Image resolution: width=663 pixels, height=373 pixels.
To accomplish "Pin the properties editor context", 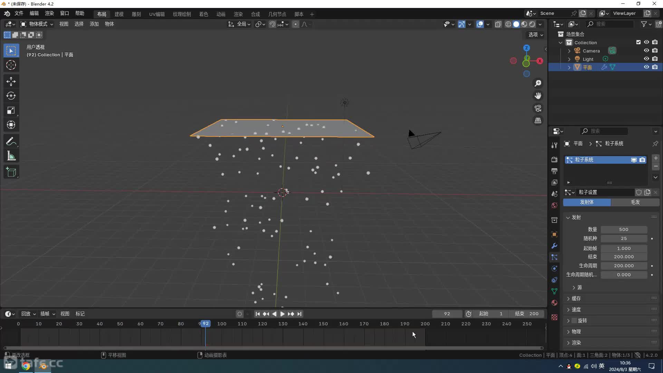I will [x=655, y=143].
